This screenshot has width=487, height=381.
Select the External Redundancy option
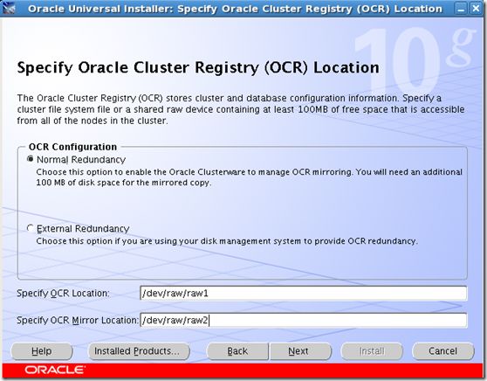(31, 228)
